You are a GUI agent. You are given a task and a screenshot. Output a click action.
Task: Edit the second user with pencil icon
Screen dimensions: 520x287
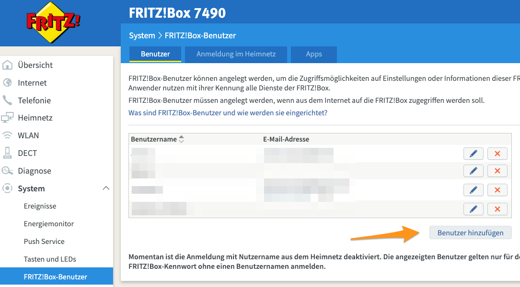coord(473,171)
